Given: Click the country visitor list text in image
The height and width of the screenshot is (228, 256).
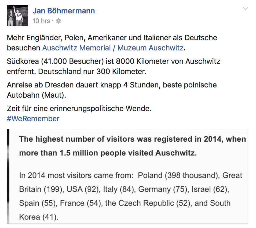Looking at the screenshot, I should [x=131, y=196].
